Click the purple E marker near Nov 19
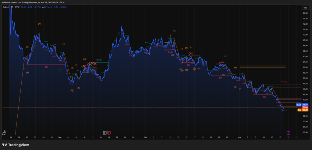Viewport: 312px width, 150px height. click(289, 133)
